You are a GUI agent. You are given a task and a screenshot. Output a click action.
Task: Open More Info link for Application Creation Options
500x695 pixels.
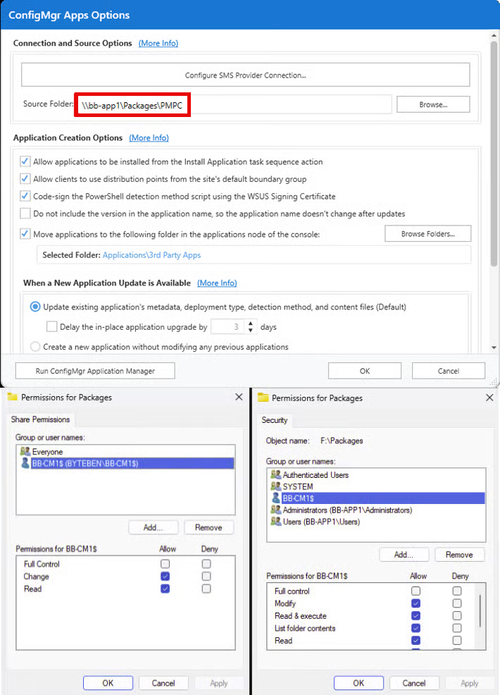point(149,138)
